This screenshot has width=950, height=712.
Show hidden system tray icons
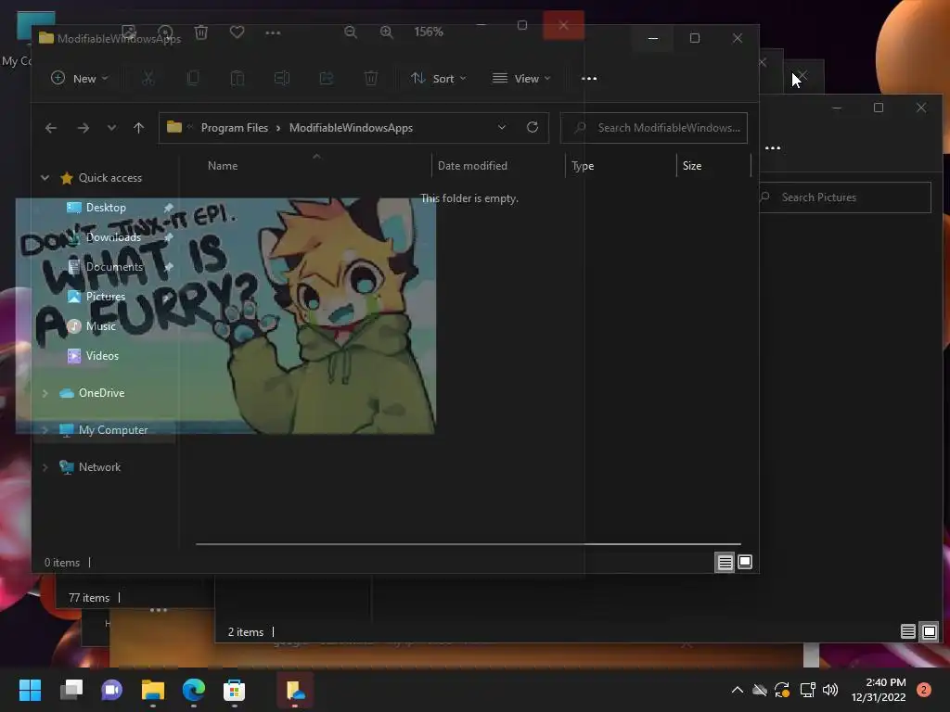tap(738, 690)
